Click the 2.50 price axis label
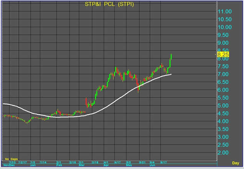Image resolution: width=244 pixels, height=169 pixels. coord(223,145)
